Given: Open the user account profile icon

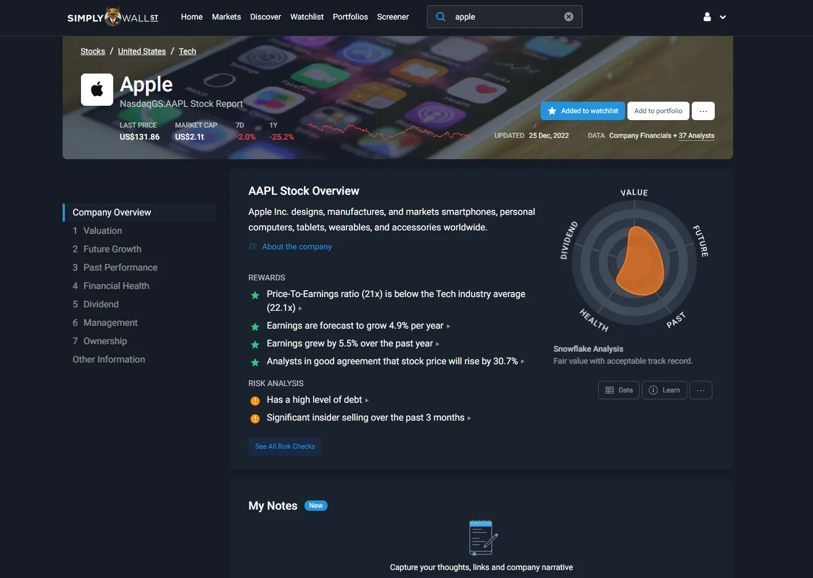Looking at the screenshot, I should pos(706,17).
